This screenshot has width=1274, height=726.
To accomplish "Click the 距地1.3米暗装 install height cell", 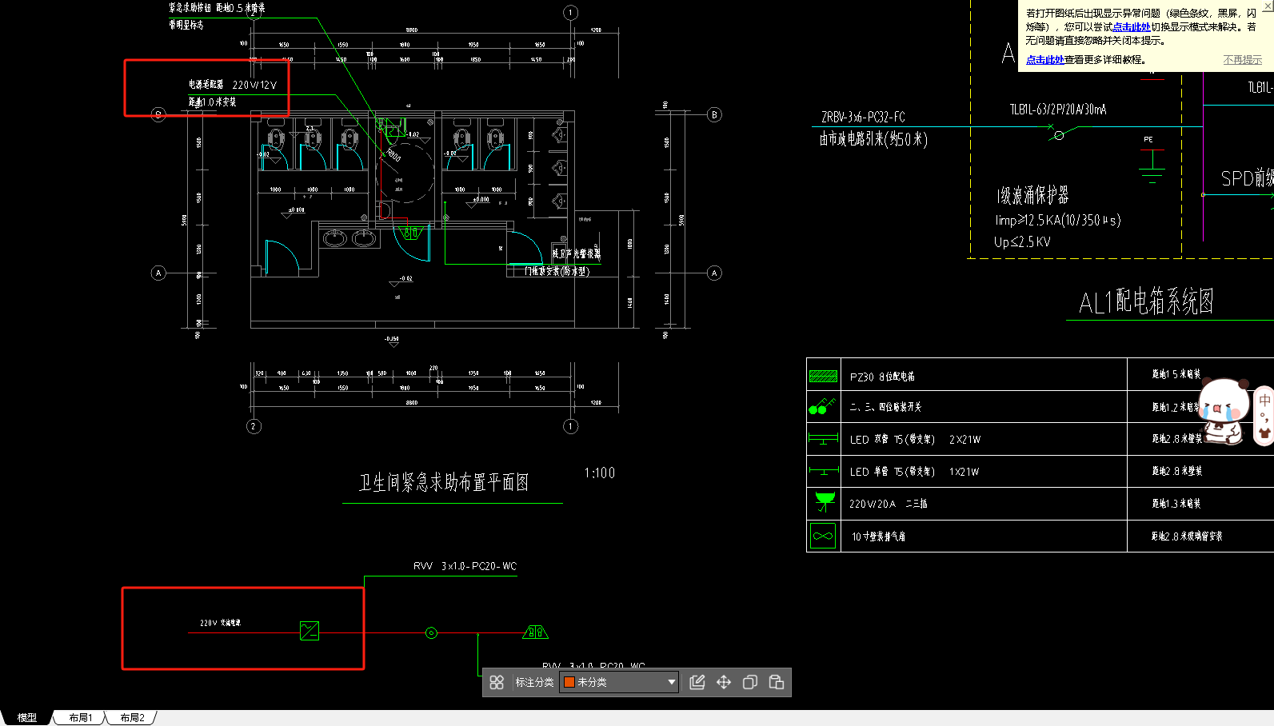I will tap(1176, 504).
